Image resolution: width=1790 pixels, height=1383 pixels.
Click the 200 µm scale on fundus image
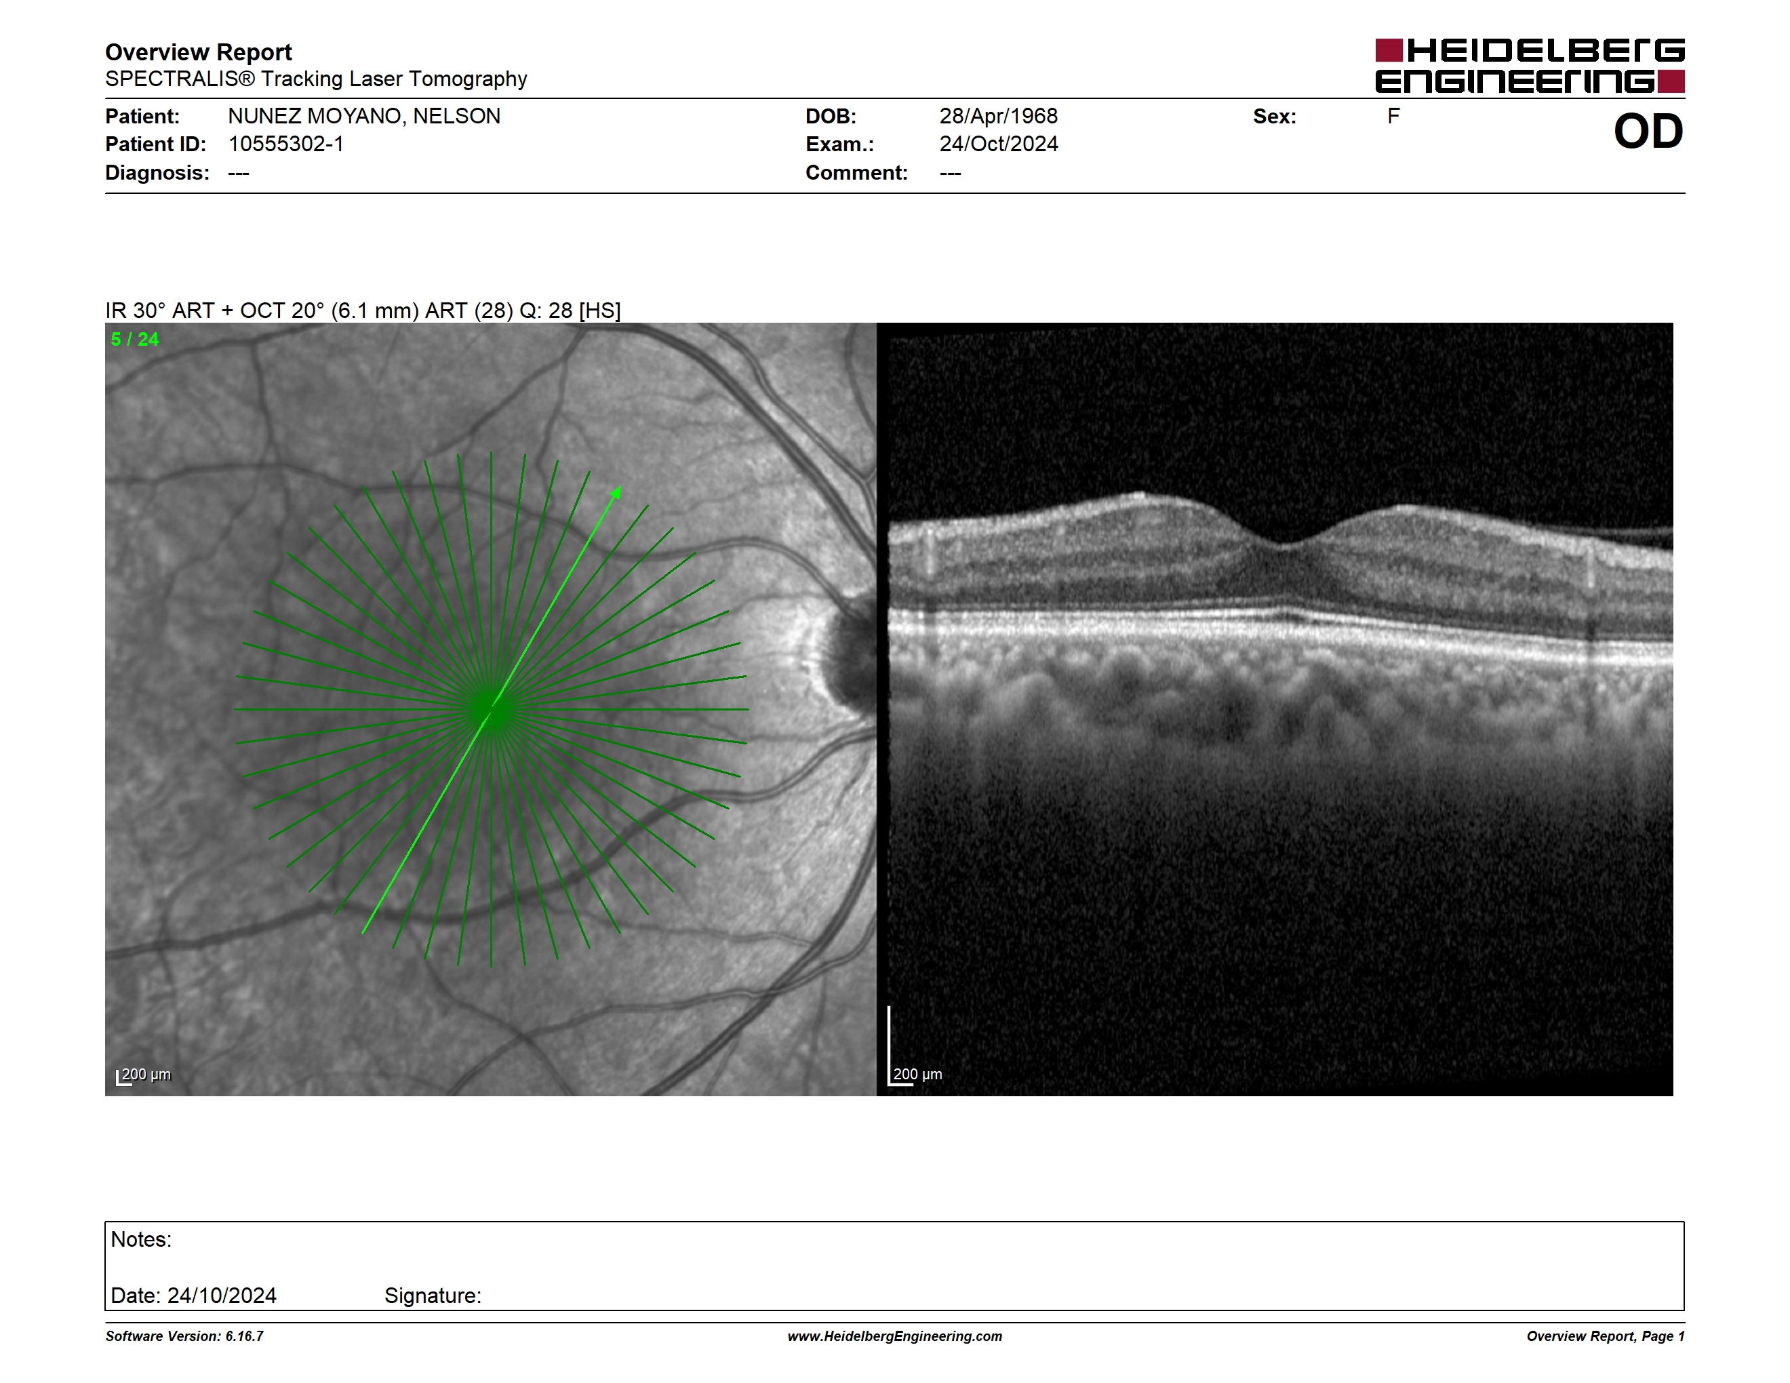144,1075
